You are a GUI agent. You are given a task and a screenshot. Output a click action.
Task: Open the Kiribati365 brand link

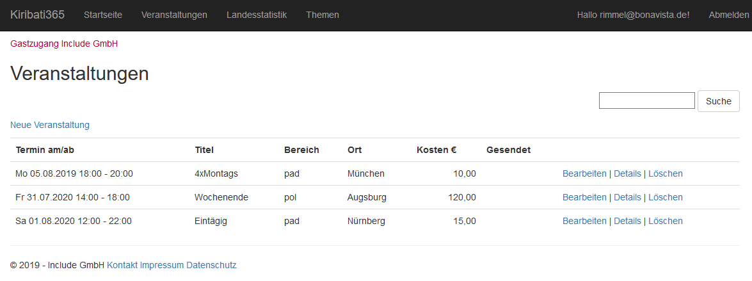click(37, 15)
